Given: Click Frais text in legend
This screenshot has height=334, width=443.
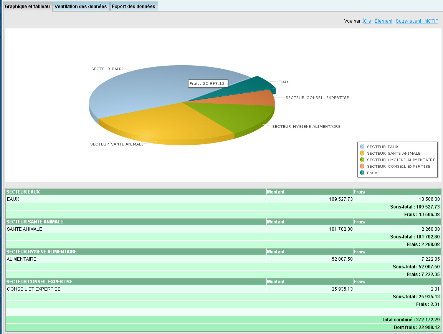Looking at the screenshot, I should pyautogui.click(x=372, y=173).
